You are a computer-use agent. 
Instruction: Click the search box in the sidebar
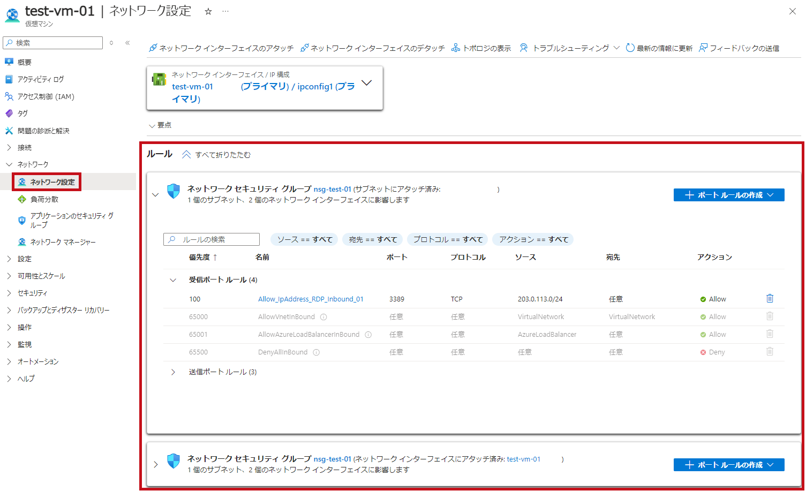click(52, 43)
